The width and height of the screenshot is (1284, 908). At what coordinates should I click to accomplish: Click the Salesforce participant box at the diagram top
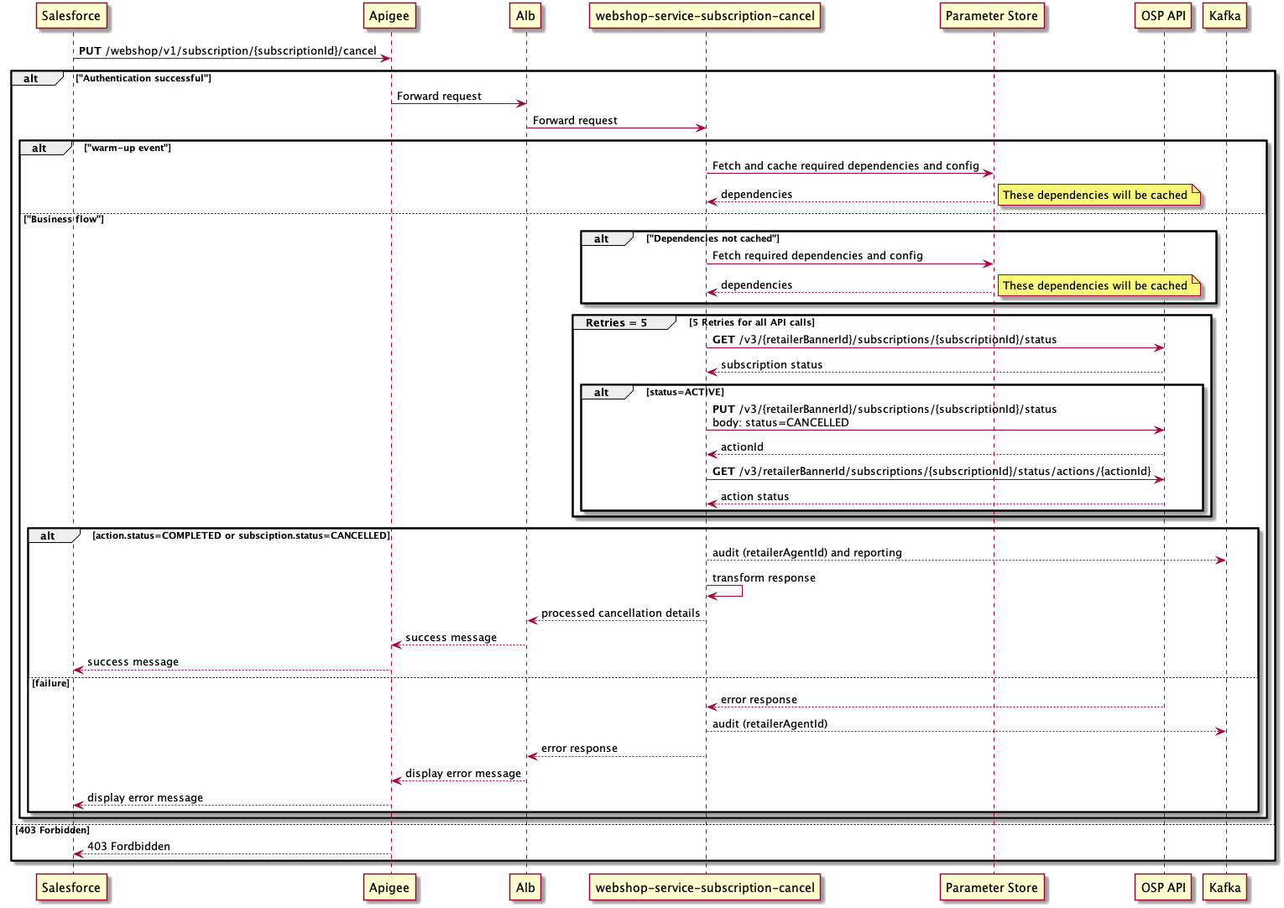coord(71,16)
